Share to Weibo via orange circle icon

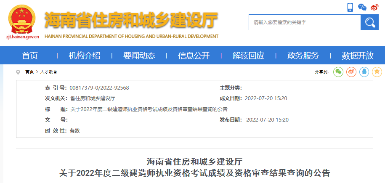point(351,72)
